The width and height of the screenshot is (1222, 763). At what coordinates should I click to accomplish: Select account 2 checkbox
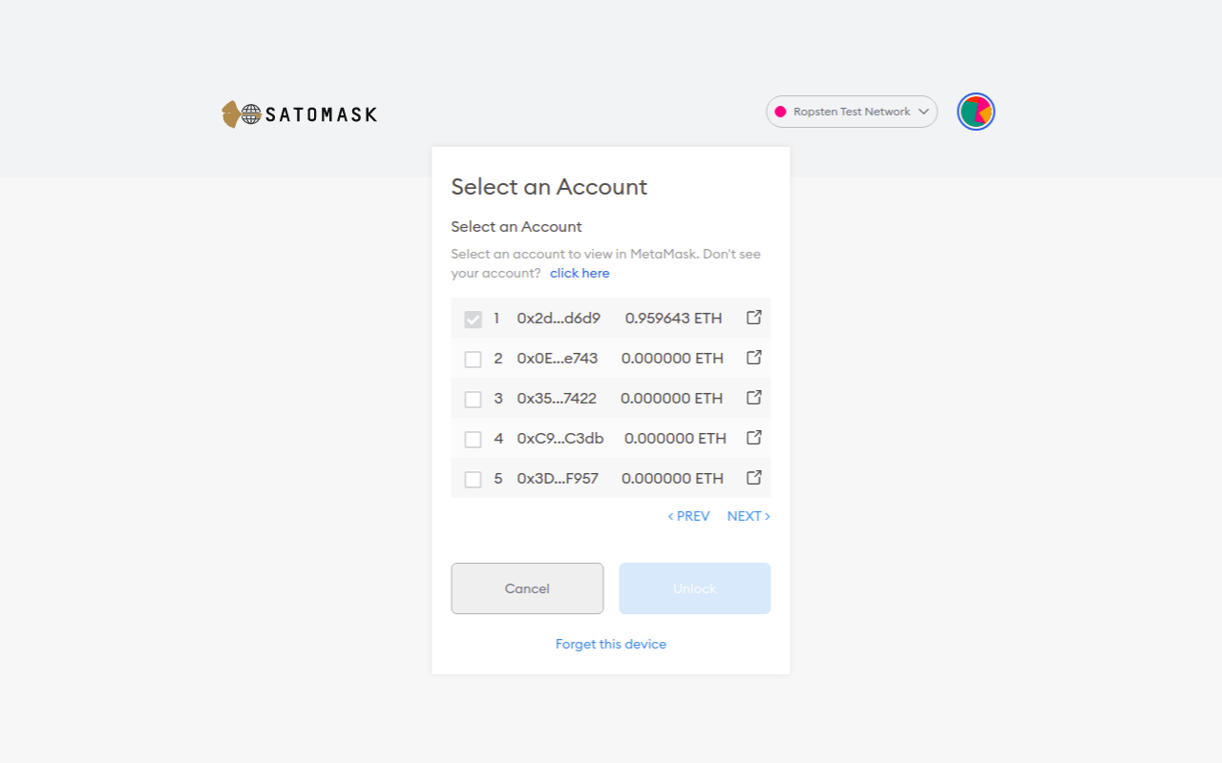pyautogui.click(x=473, y=359)
